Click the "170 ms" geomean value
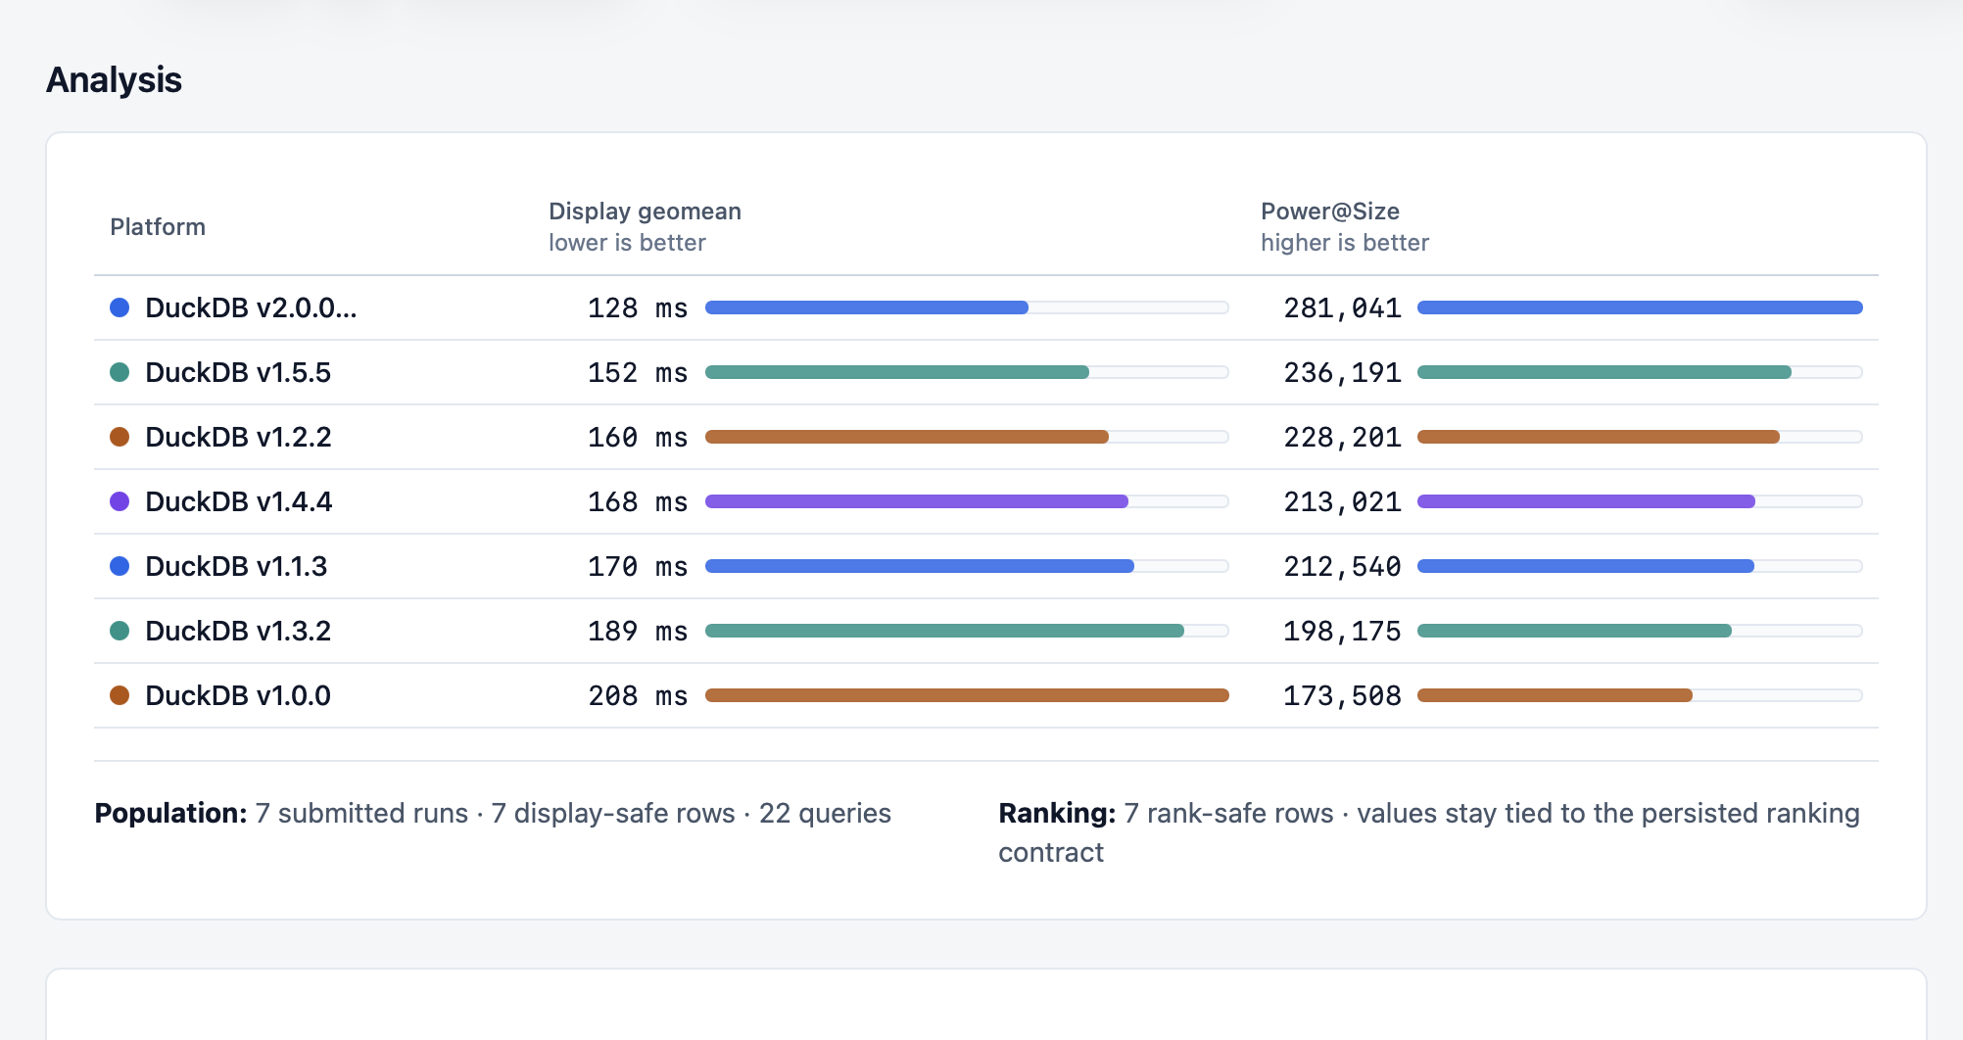 point(638,566)
